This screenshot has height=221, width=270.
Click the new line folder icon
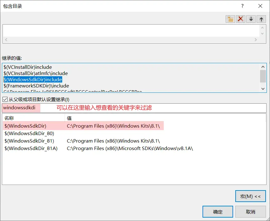click(230, 19)
